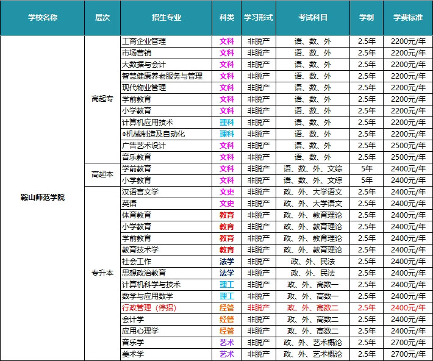This screenshot has width=433, height=361.
Task: Click 政、外、教育理论 in the 教育技术学 row
Action: [313, 250]
